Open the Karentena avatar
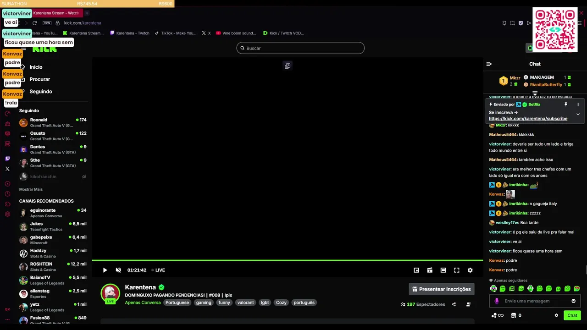Image resolution: width=587 pixels, height=330 pixels. [110, 294]
